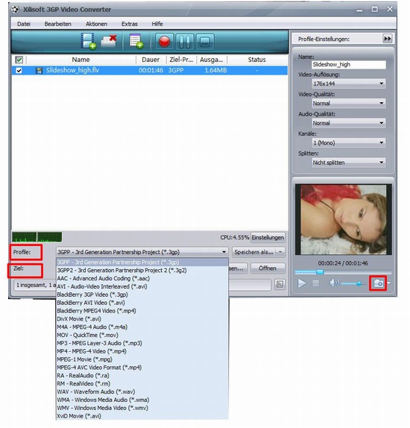Select MOV - QuickTime profile
410x428 pixels.
click(142, 336)
